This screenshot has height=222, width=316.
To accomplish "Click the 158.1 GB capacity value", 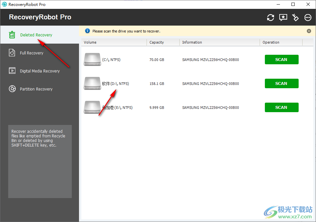I will tap(157, 84).
